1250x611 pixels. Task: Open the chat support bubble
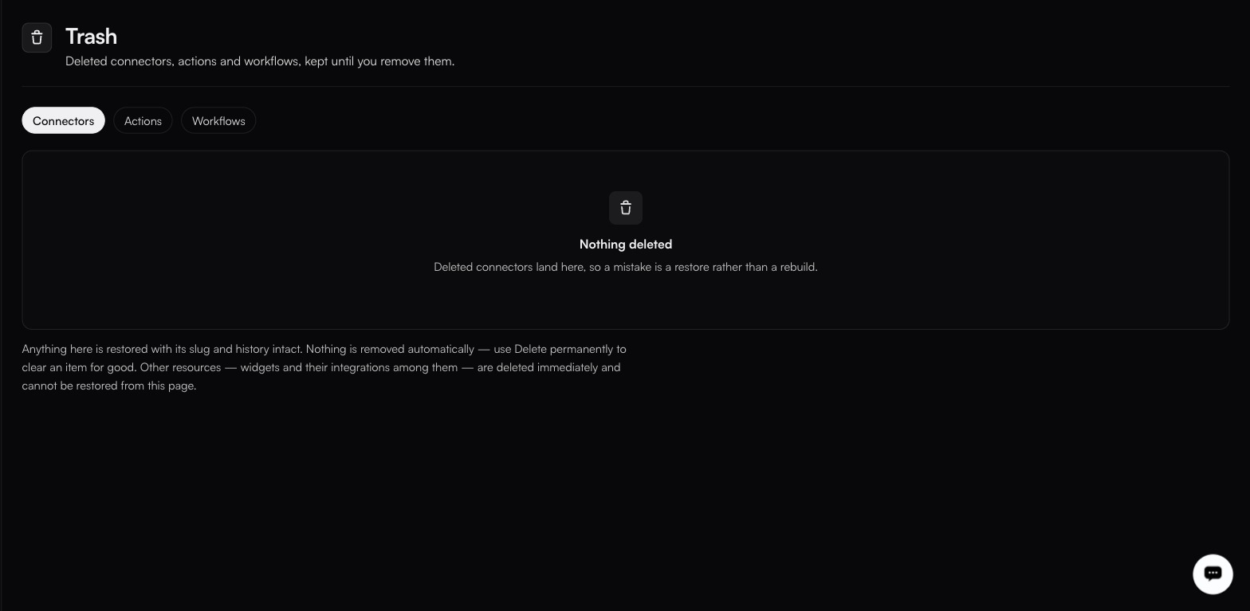point(1213,574)
